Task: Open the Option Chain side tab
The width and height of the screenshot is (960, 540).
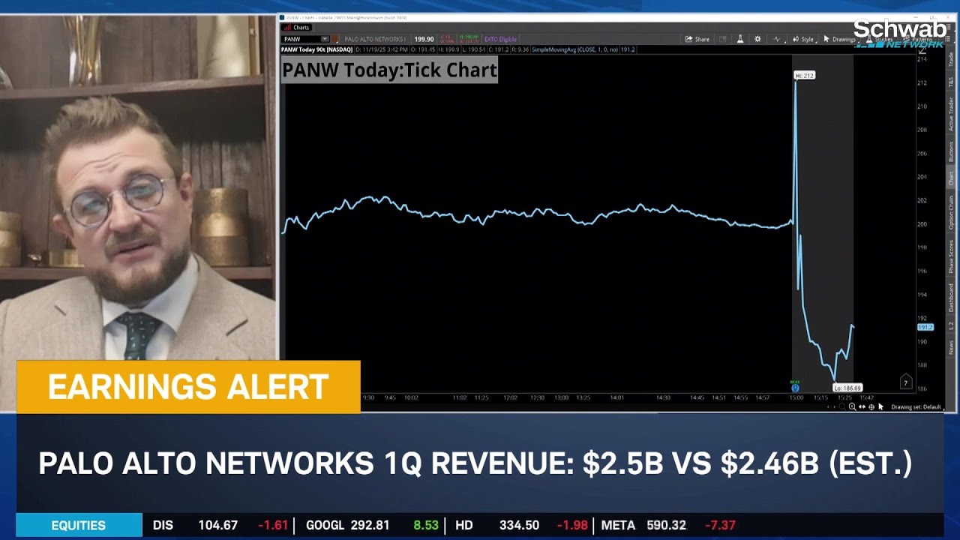Action: point(950,214)
